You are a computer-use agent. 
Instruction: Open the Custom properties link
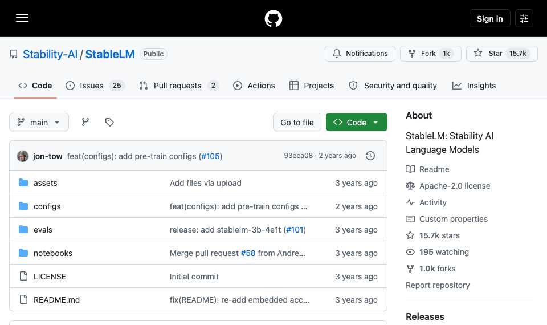[453, 219]
